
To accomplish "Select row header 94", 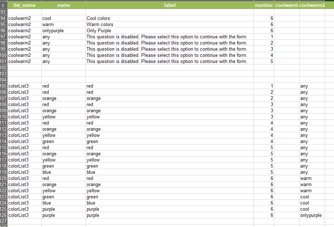I will point(3,18).
